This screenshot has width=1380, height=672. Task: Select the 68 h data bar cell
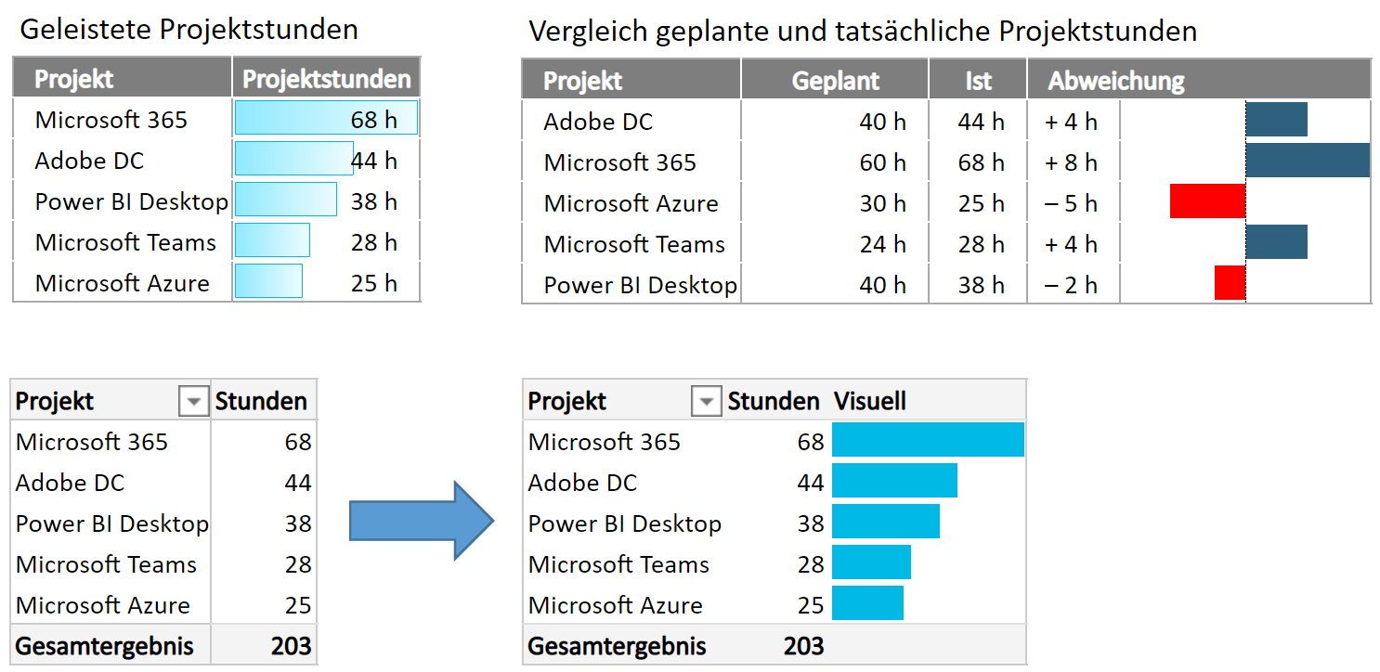pos(326,119)
